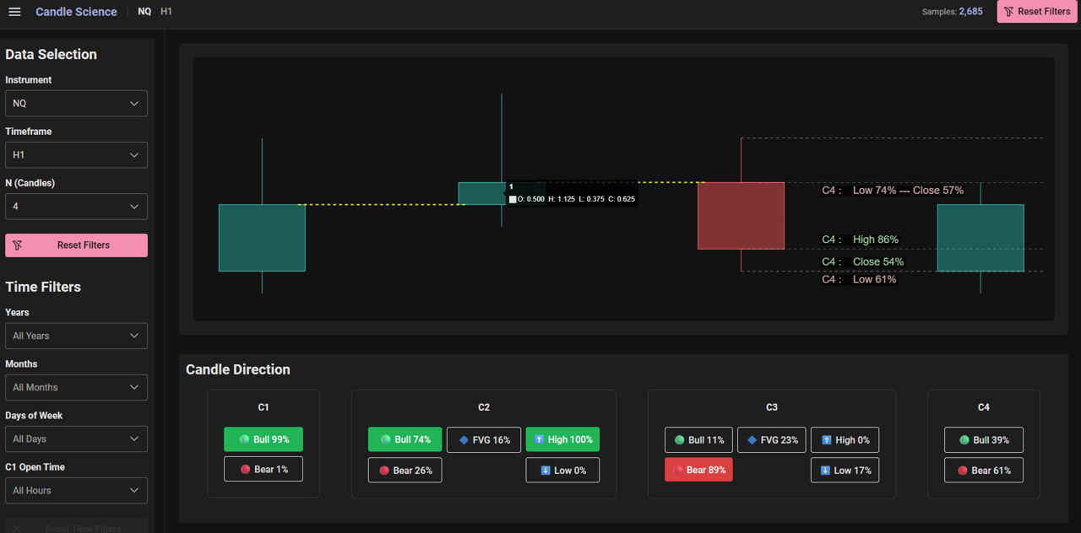Click the Time Filters heading
Viewport: 1081px width, 533px height.
(x=43, y=287)
